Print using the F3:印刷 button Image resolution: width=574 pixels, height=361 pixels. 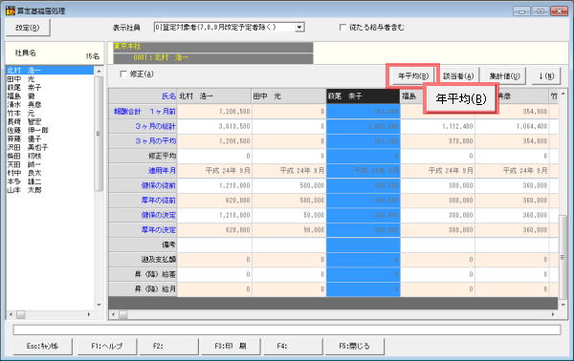[231, 346]
